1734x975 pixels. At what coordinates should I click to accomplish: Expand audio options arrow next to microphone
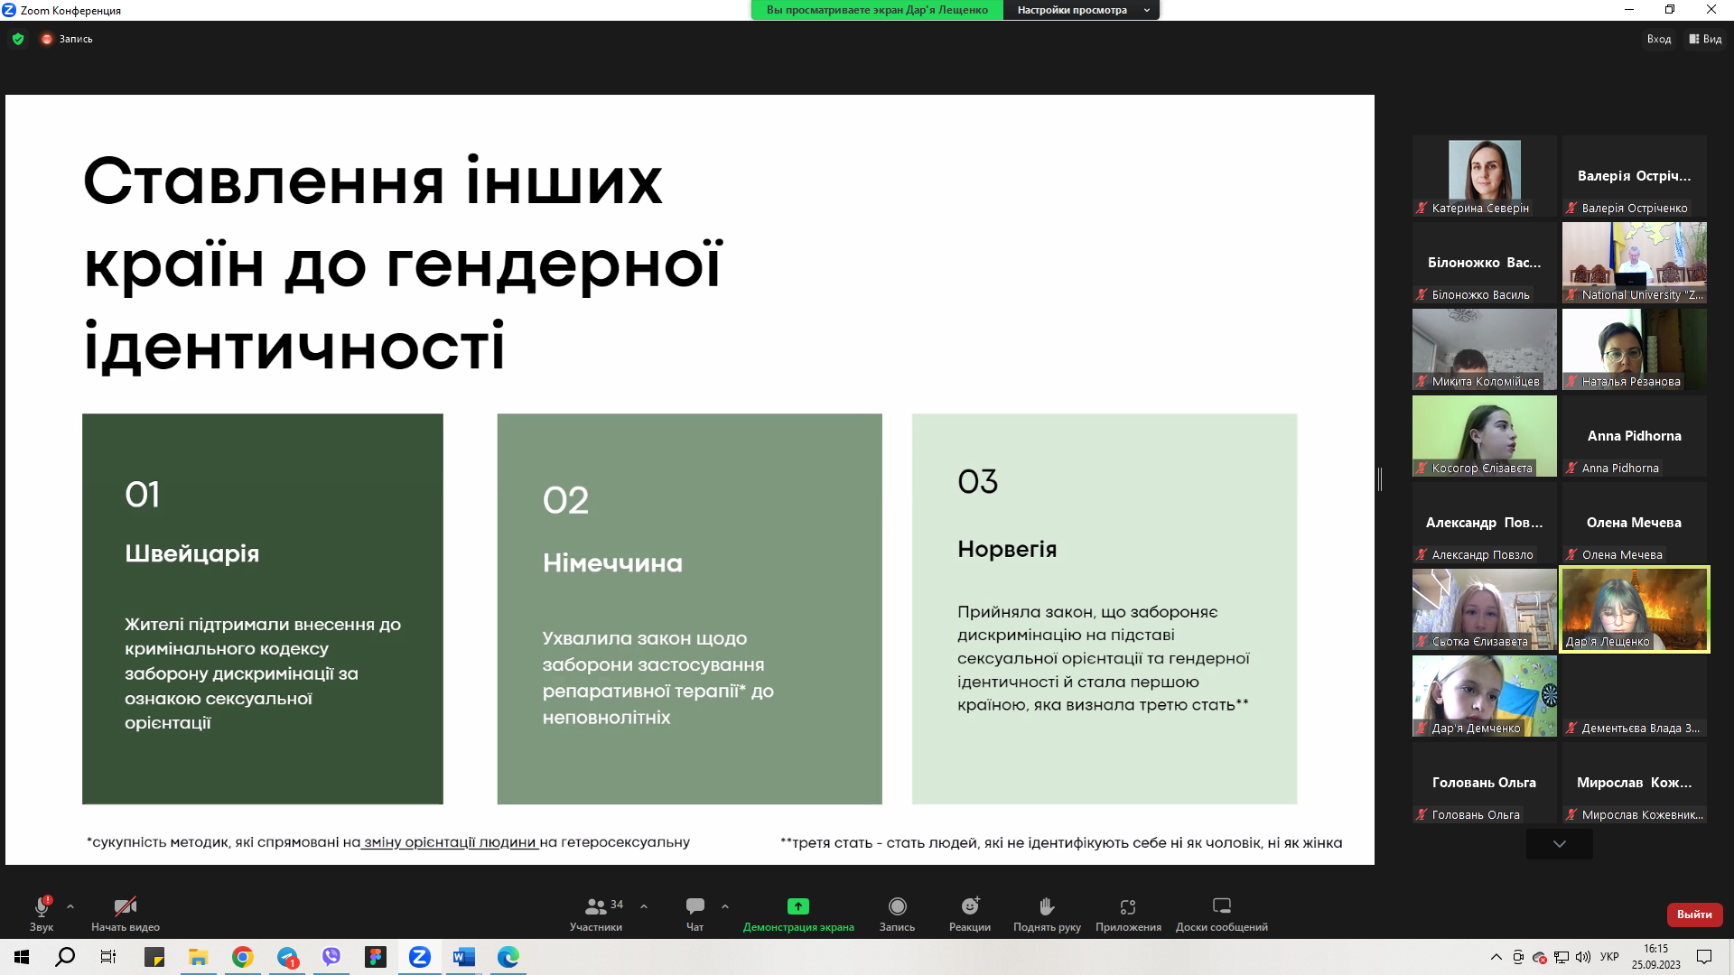[x=70, y=906]
